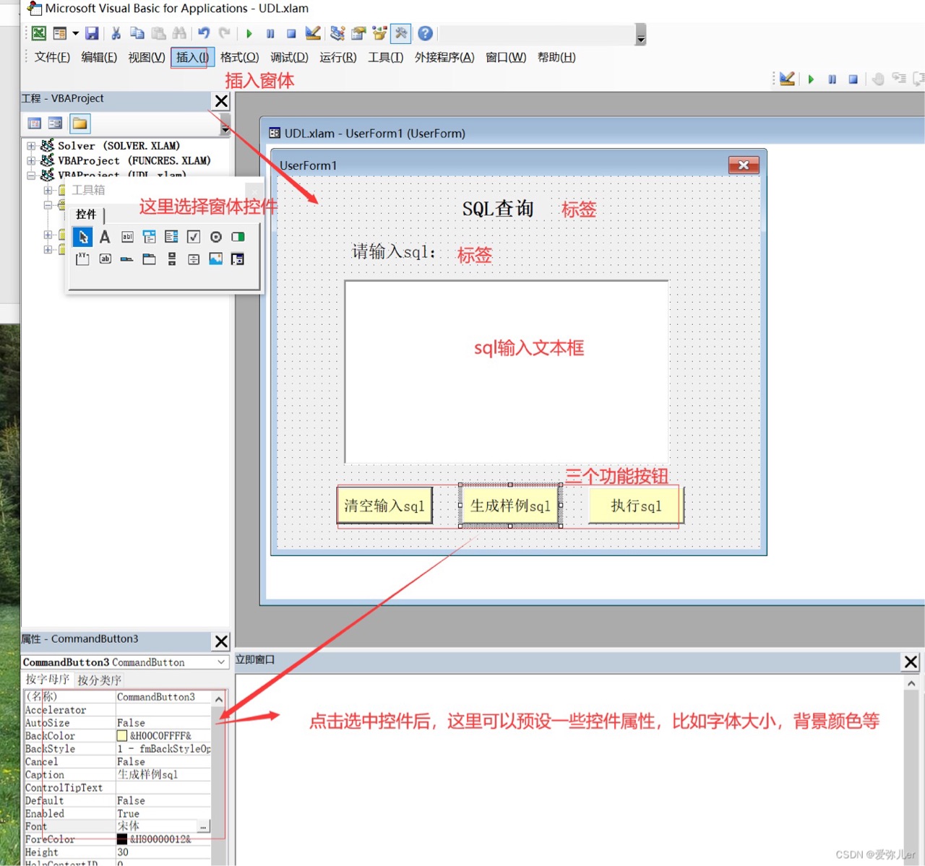
Task: Click the ForeColor black color swatch
Action: click(122, 839)
